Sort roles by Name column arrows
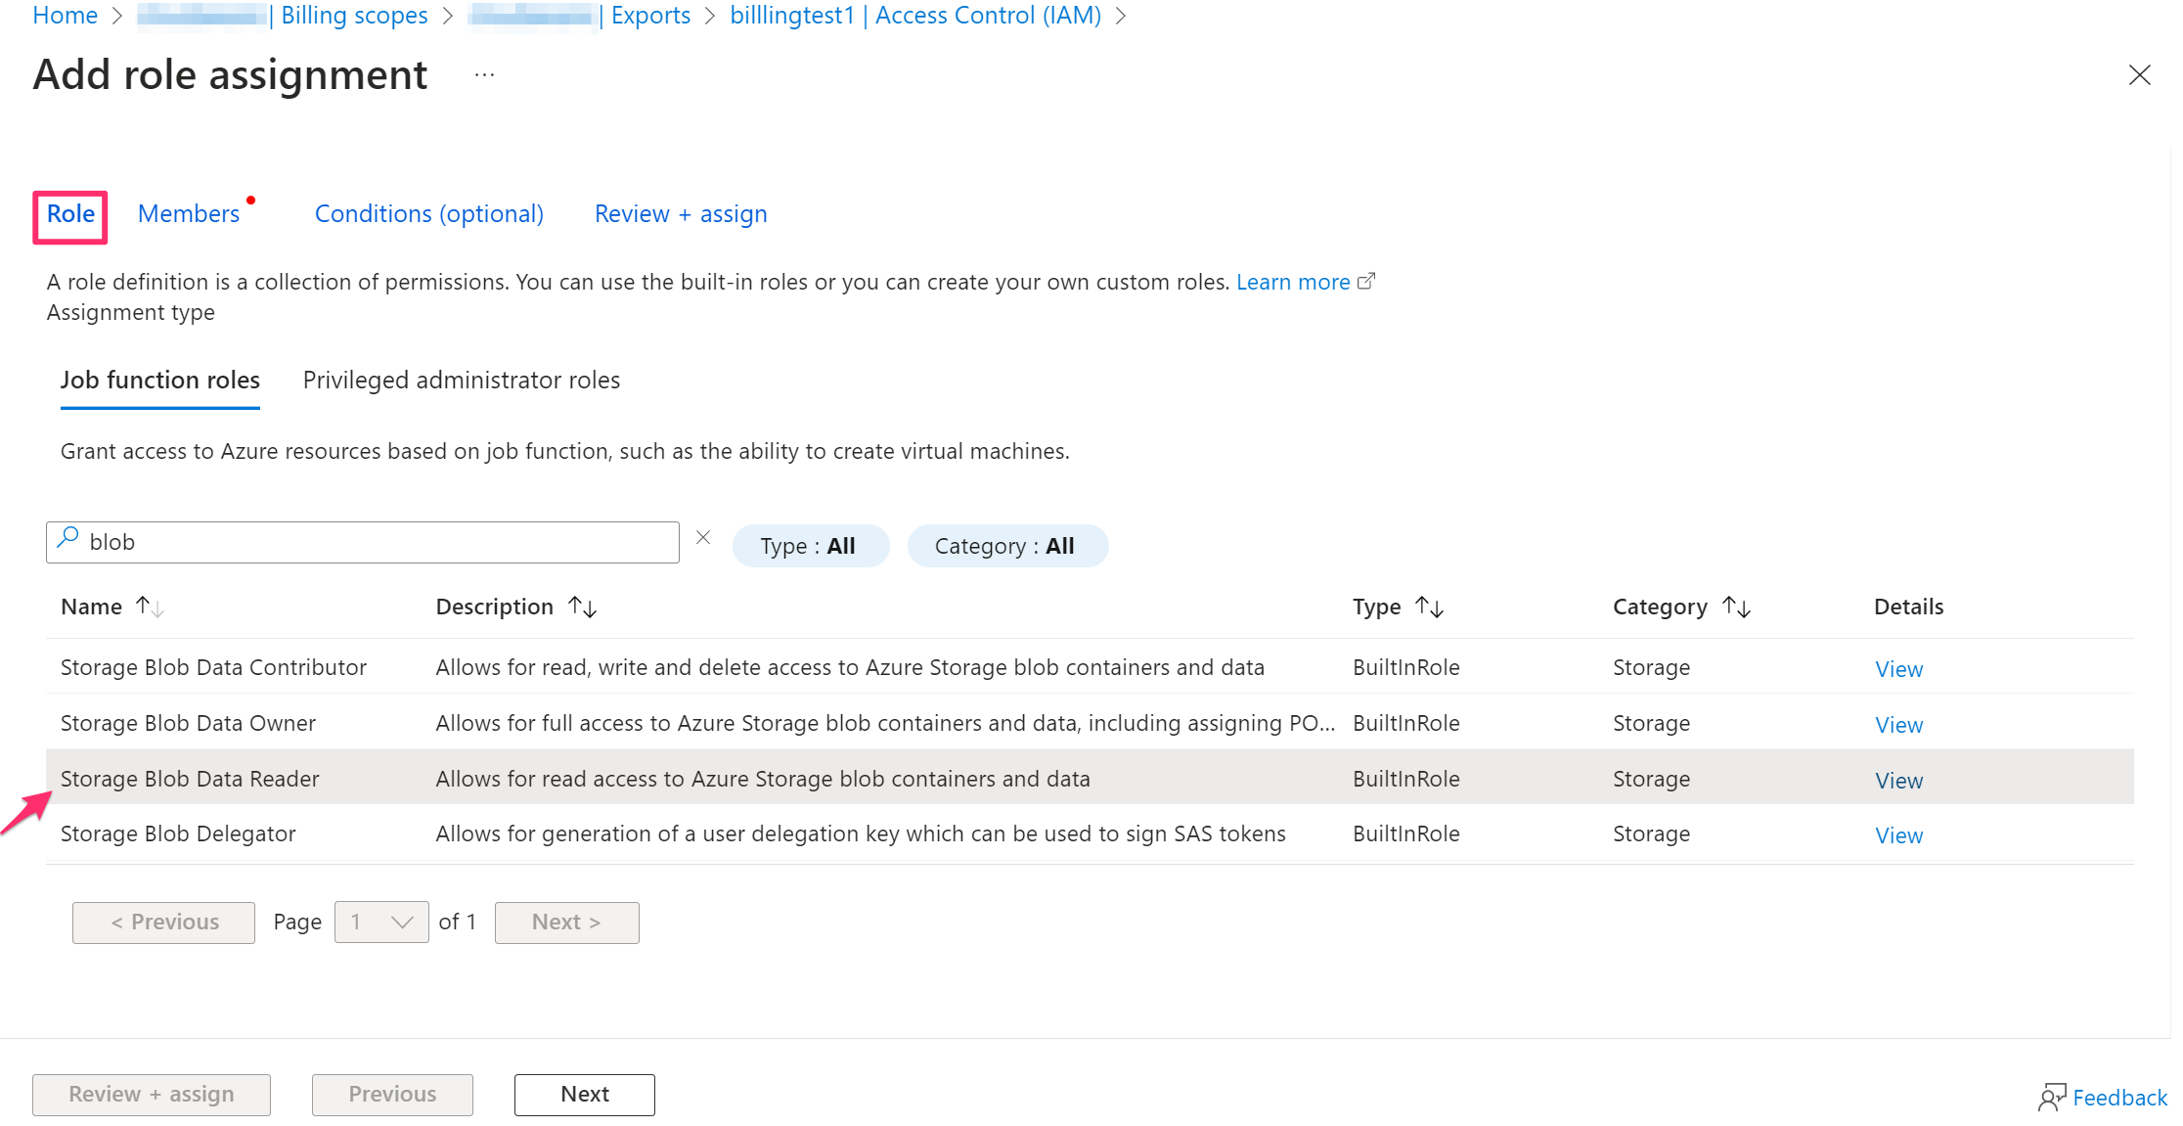The width and height of the screenshot is (2183, 1126). coord(150,607)
